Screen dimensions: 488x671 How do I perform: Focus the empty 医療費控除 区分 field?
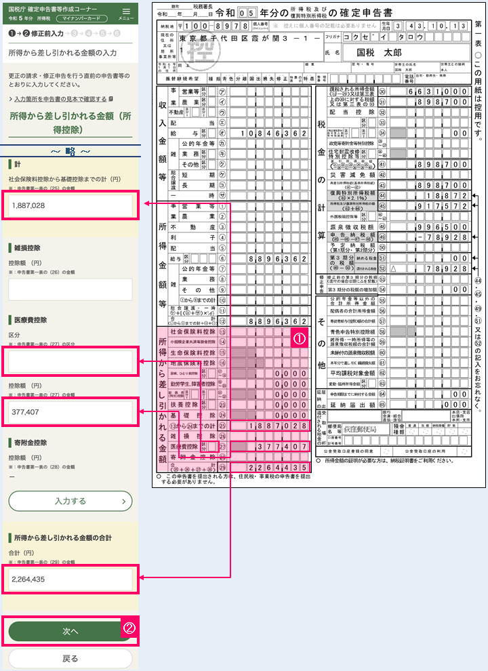tap(70, 361)
